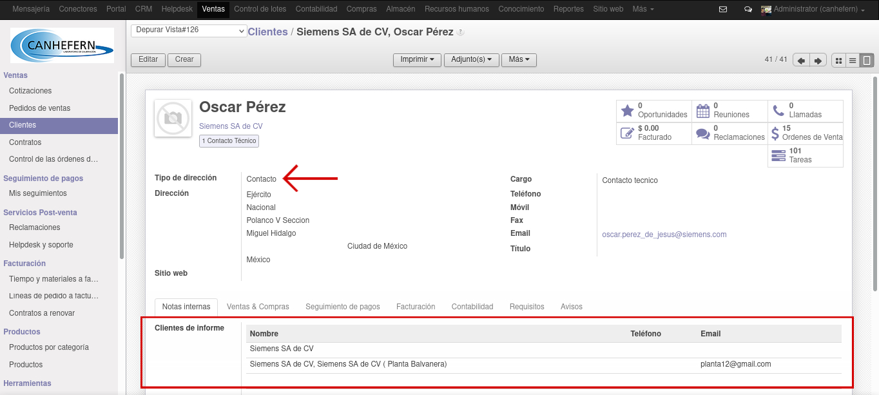The width and height of the screenshot is (879, 395).
Task: Click planta12@gmail.com email cell
Action: [736, 364]
